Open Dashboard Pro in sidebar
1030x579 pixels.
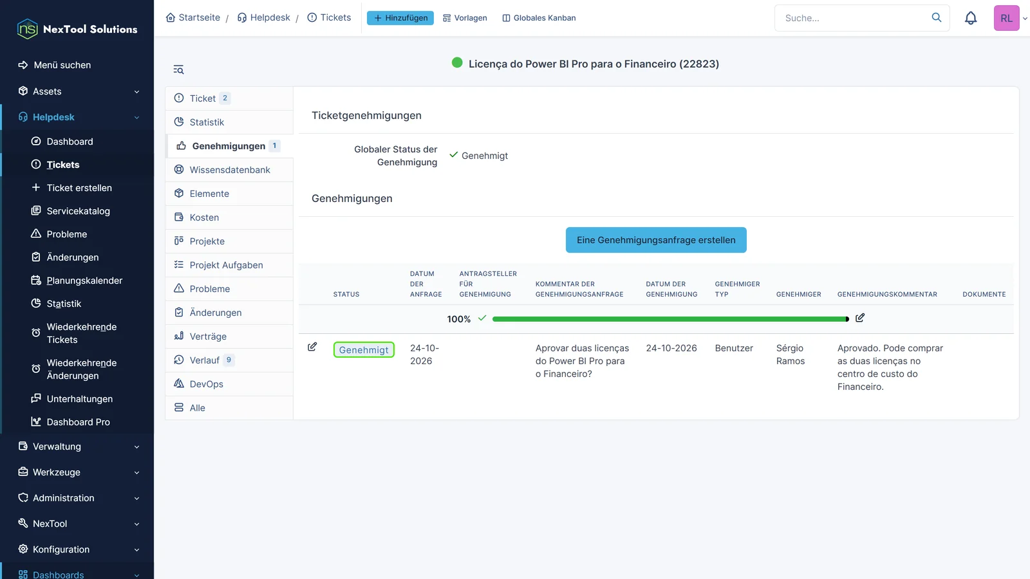77,422
